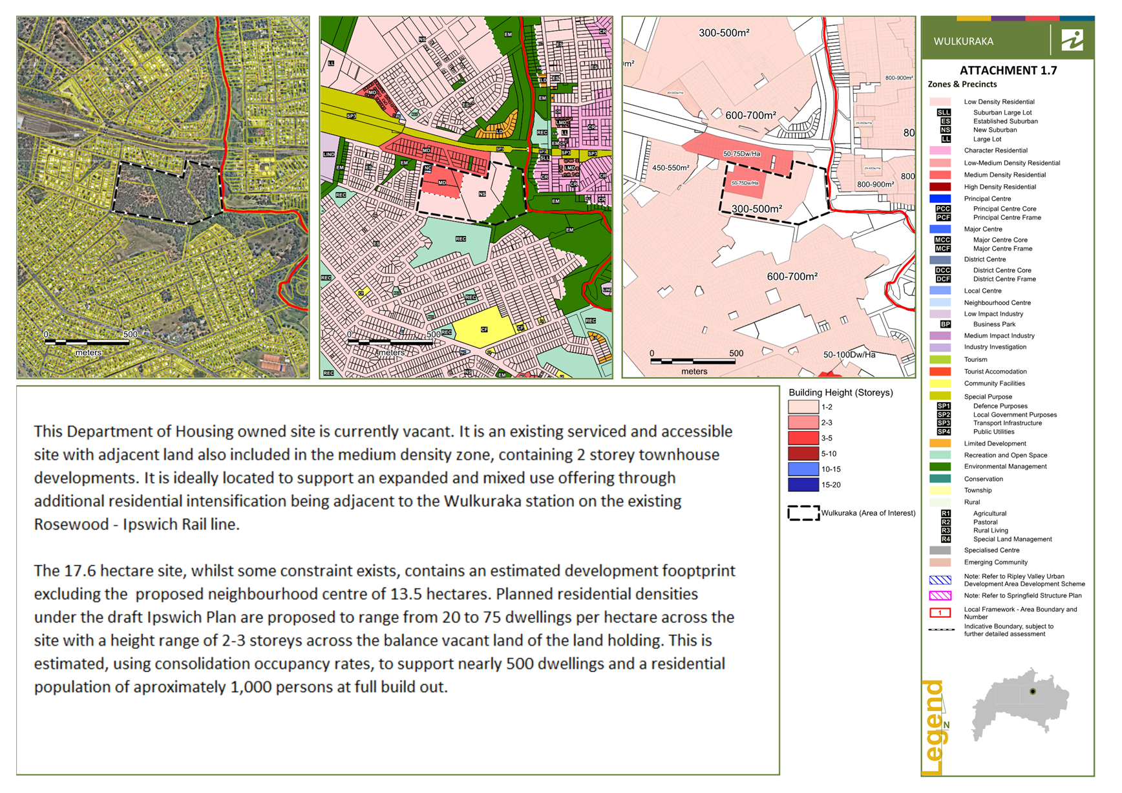Click the 'Conservation' legend entry

pyautogui.click(x=983, y=479)
